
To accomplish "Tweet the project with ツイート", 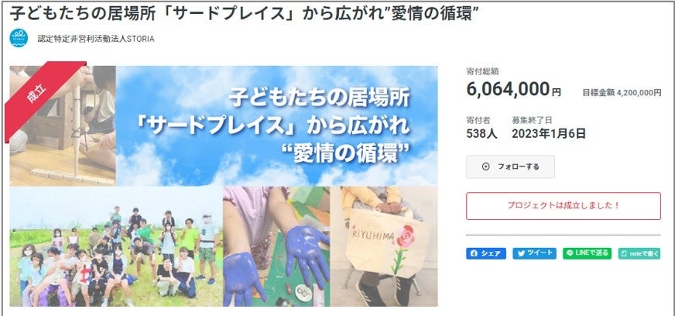I will (x=534, y=253).
